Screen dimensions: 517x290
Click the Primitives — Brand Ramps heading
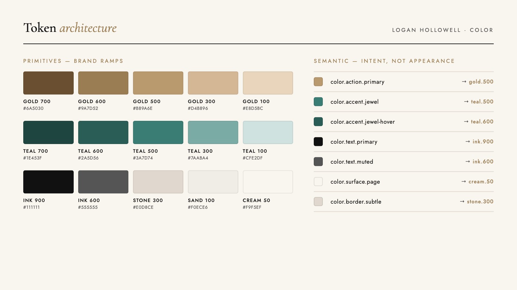click(73, 61)
